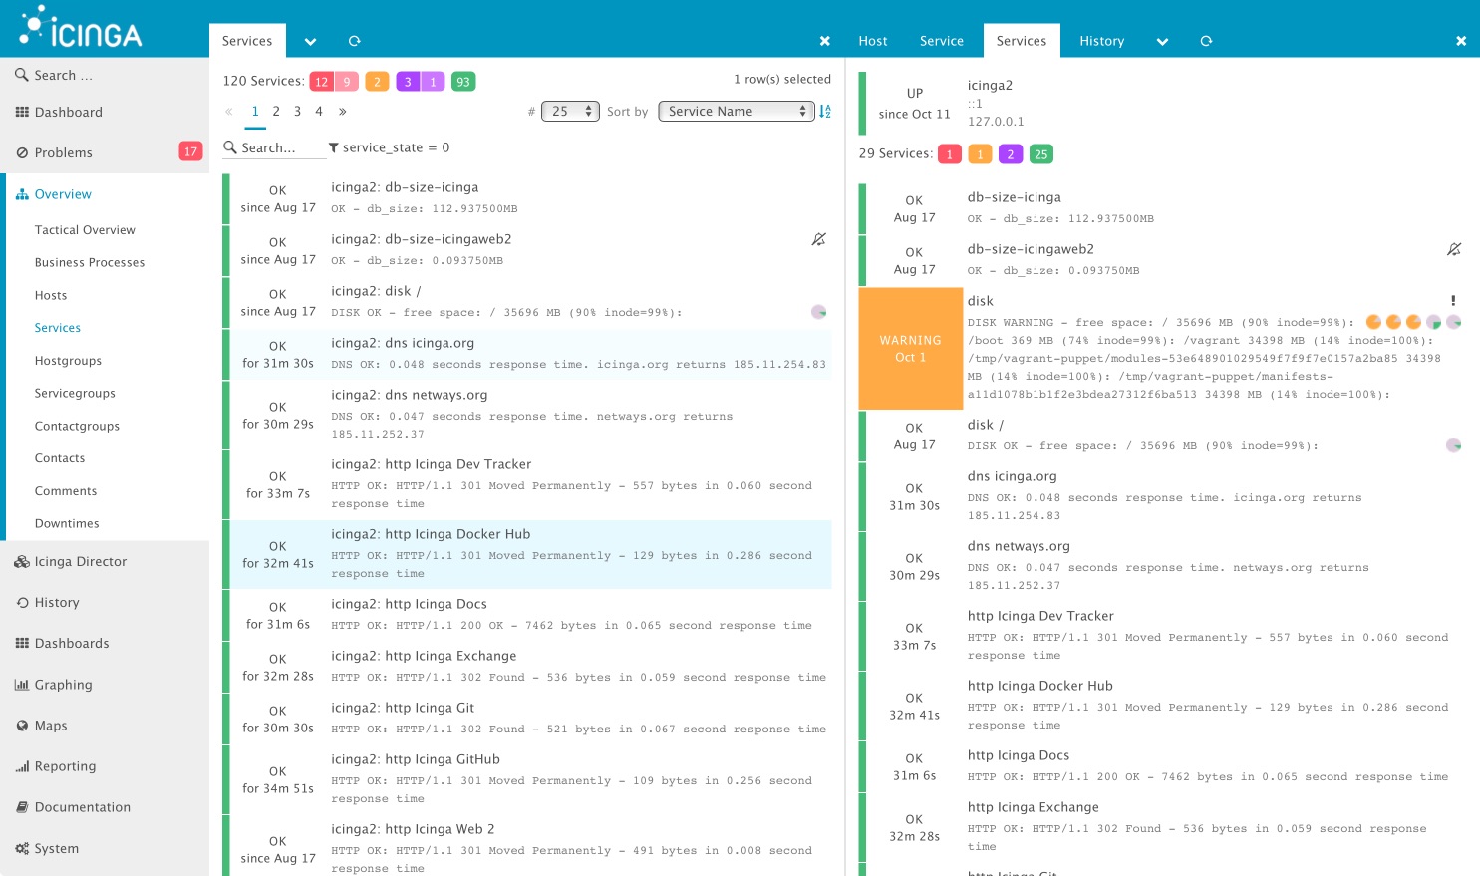This screenshot has height=876, width=1480.
Task: Open the Sort by Service Name dropdown
Action: point(738,111)
